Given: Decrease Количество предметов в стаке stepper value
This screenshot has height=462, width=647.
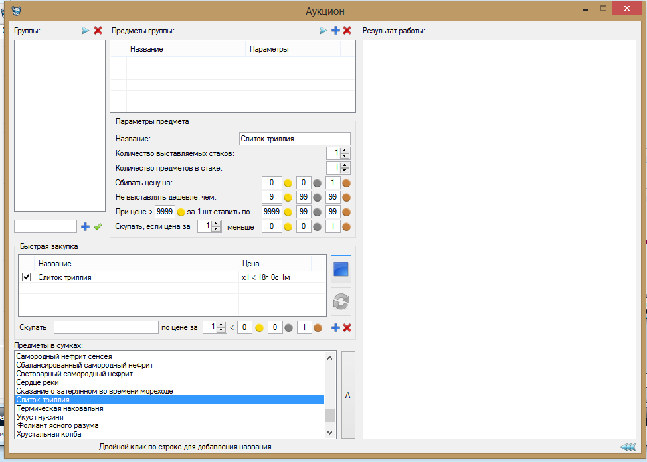Looking at the screenshot, I should point(345,171).
